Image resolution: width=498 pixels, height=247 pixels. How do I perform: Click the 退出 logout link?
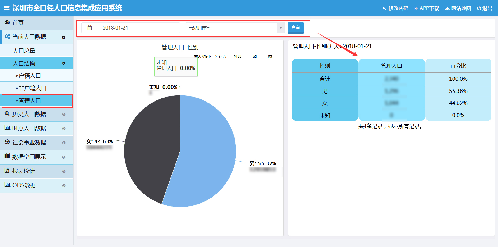[x=487, y=8]
